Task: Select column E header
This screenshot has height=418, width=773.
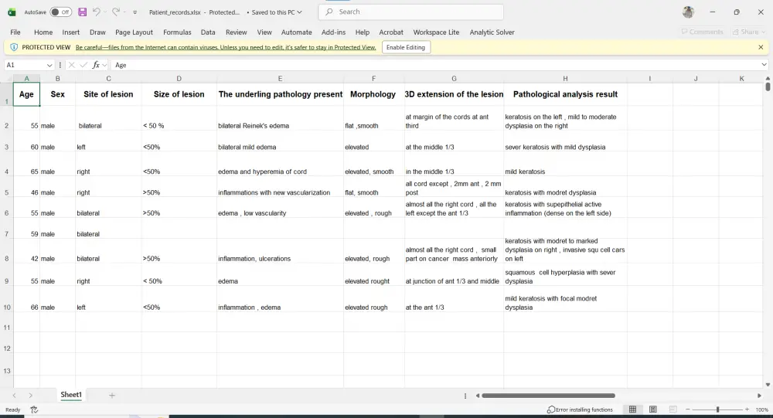Action: click(x=280, y=78)
